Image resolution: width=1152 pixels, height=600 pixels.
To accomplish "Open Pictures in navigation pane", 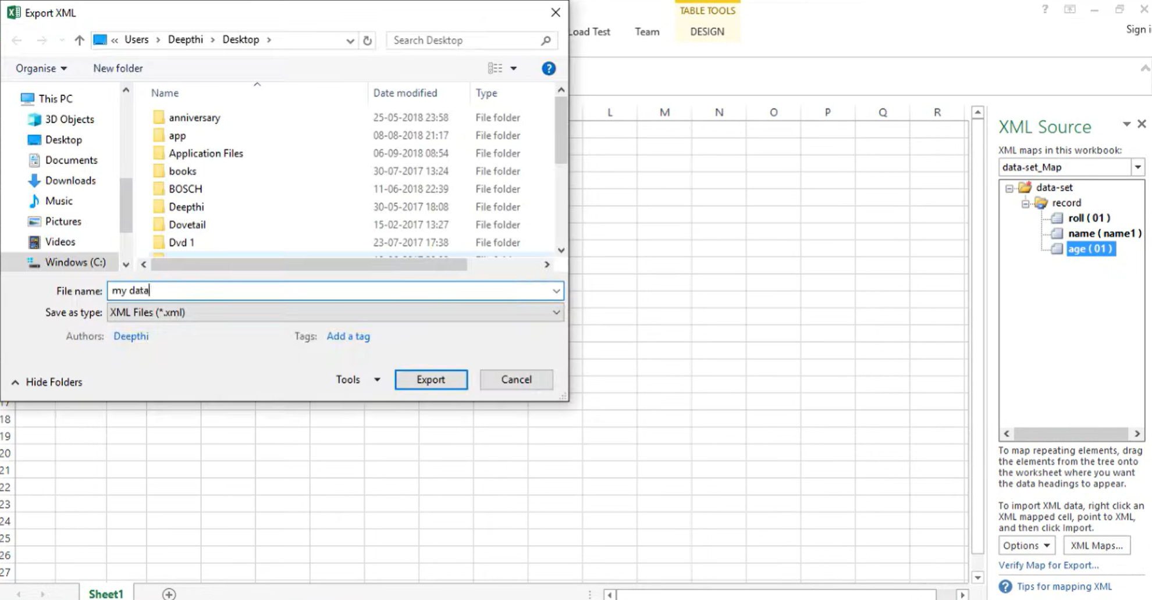I will point(63,221).
